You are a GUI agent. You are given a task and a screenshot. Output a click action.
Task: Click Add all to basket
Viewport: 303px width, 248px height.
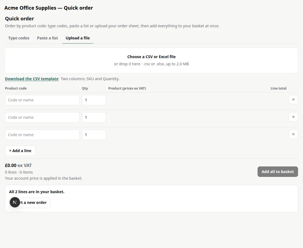point(278,172)
